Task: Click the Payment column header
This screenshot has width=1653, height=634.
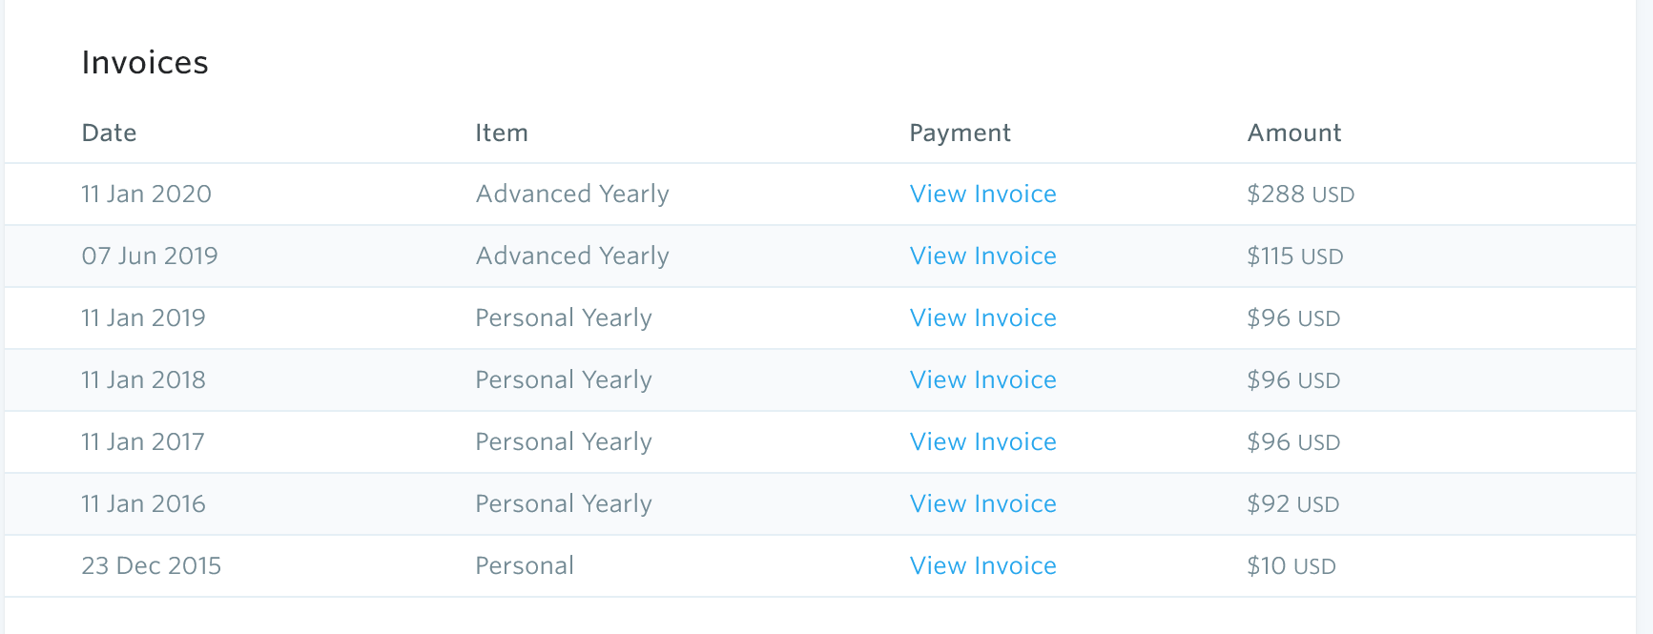Action: 960,133
